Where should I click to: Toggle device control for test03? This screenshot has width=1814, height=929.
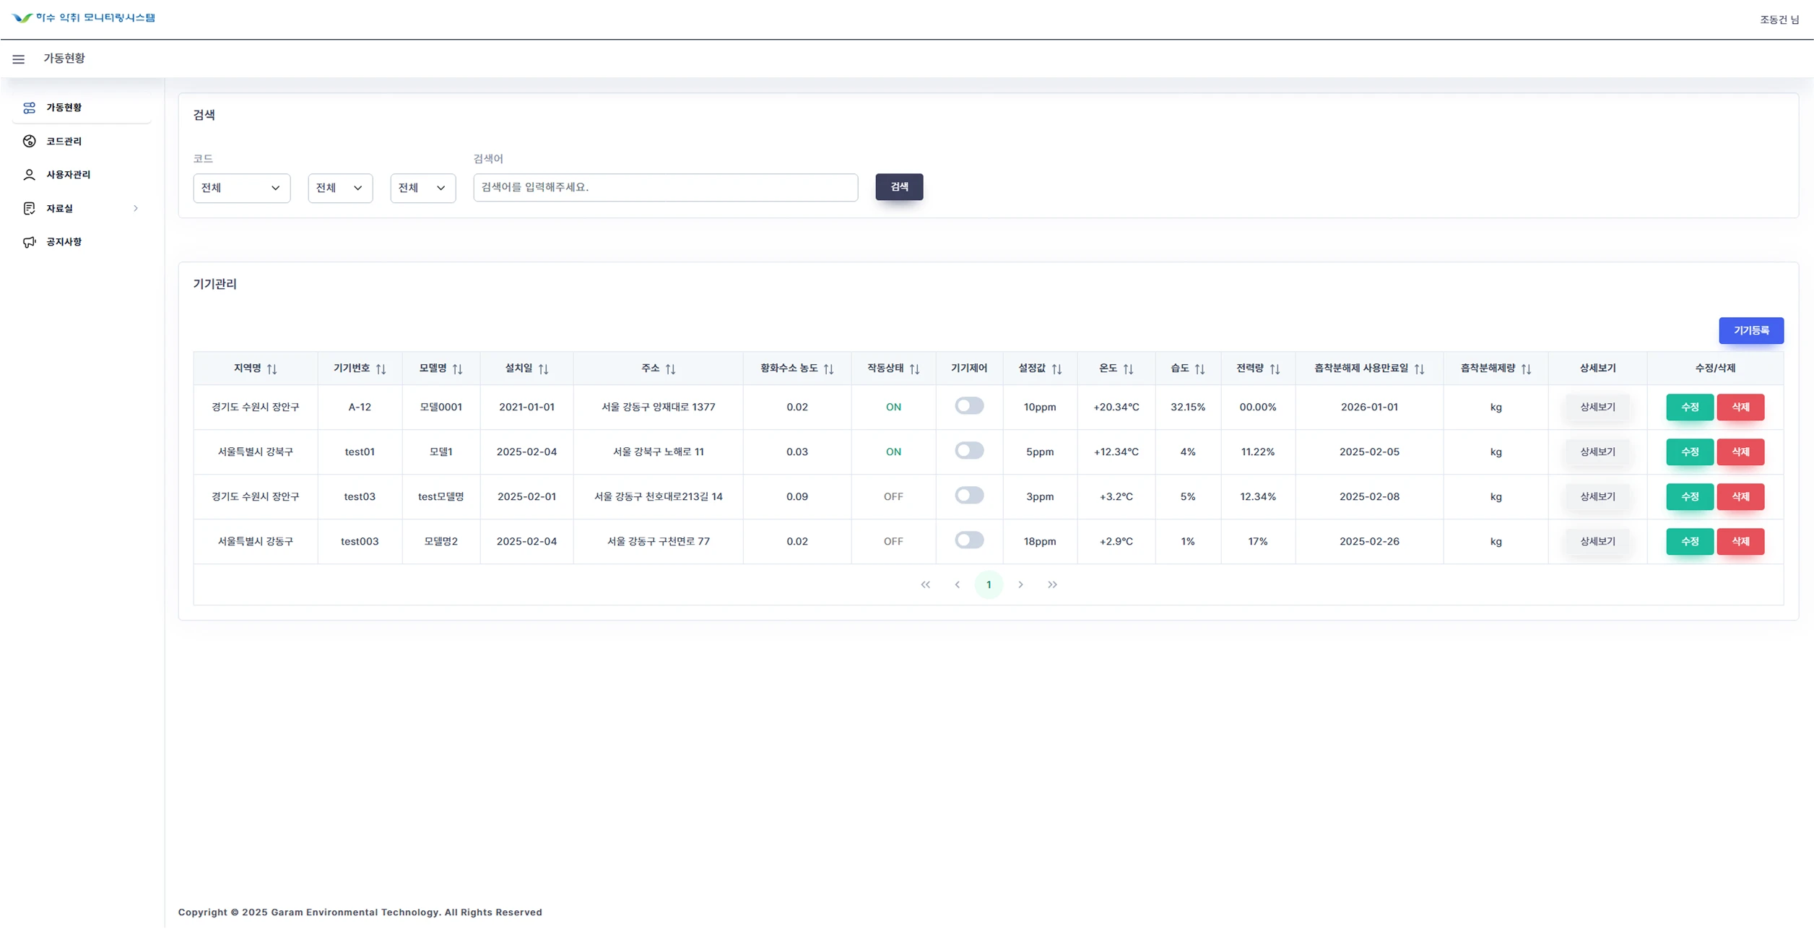coord(969,496)
